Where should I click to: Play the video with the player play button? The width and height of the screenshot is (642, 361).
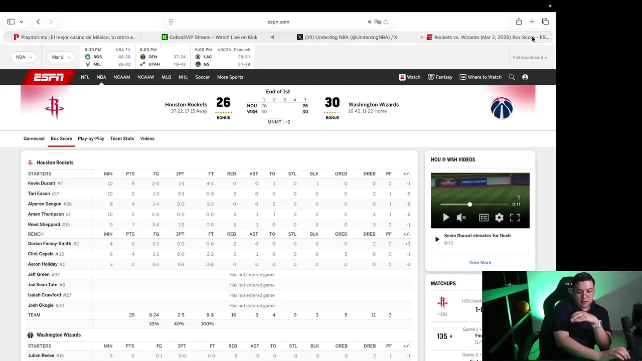pyautogui.click(x=446, y=217)
